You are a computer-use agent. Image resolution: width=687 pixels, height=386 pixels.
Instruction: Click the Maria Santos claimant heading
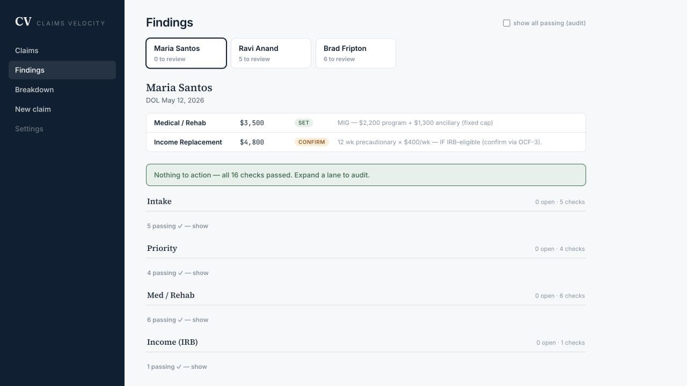[x=179, y=87]
